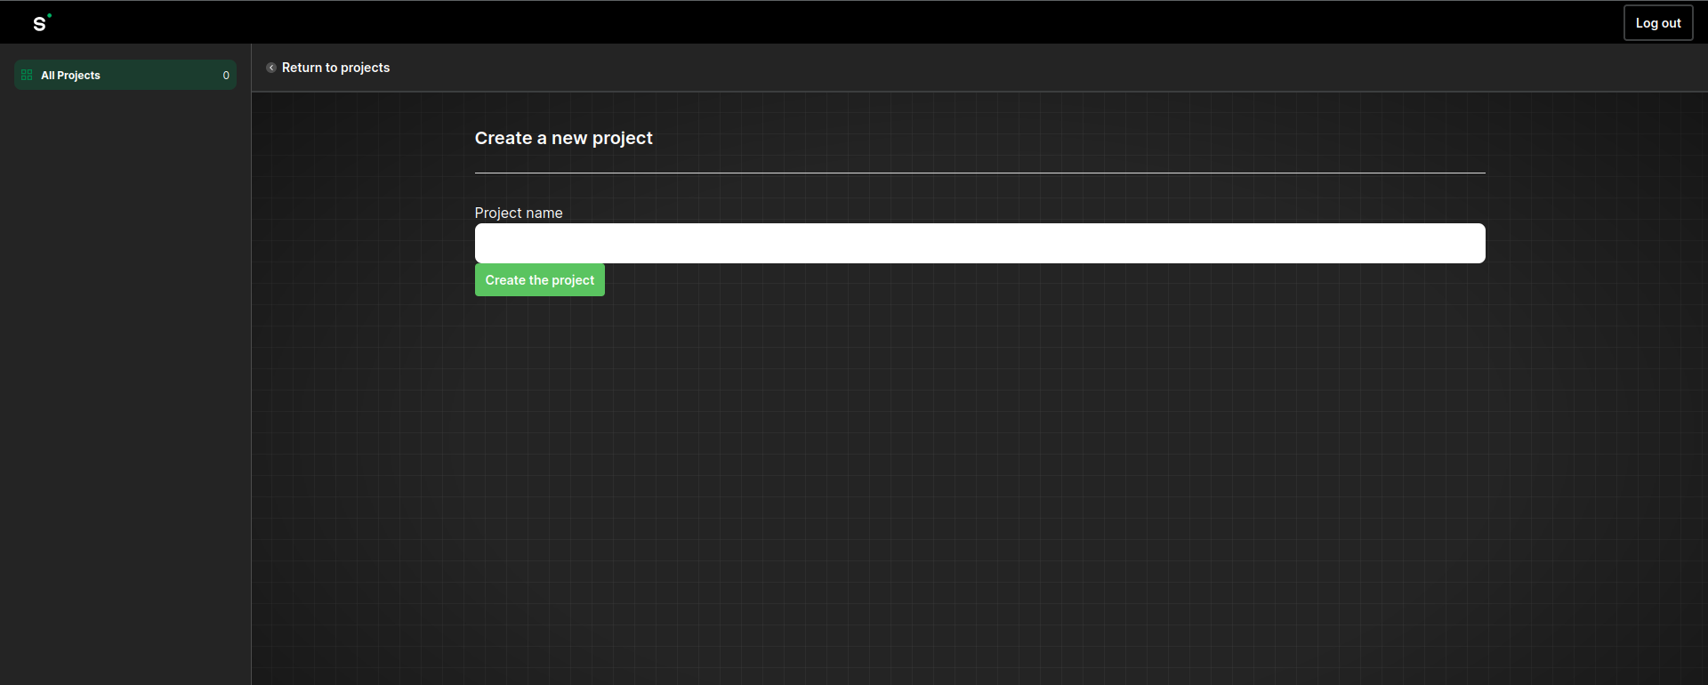Click the far right end of name field

pos(1472,243)
